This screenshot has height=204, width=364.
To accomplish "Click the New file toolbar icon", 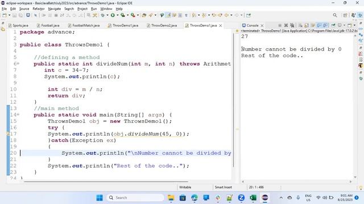I will (5, 15).
